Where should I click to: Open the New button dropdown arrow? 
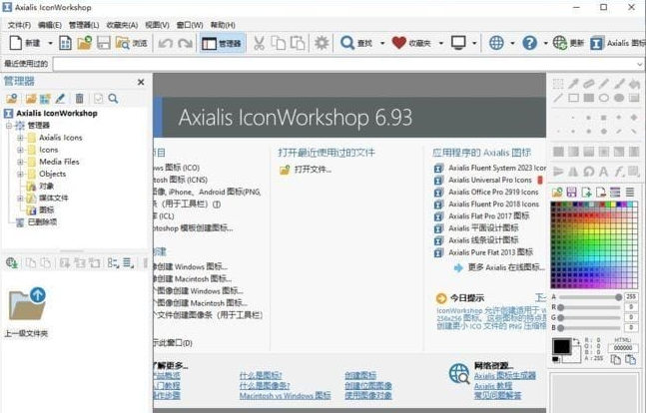pos(50,43)
